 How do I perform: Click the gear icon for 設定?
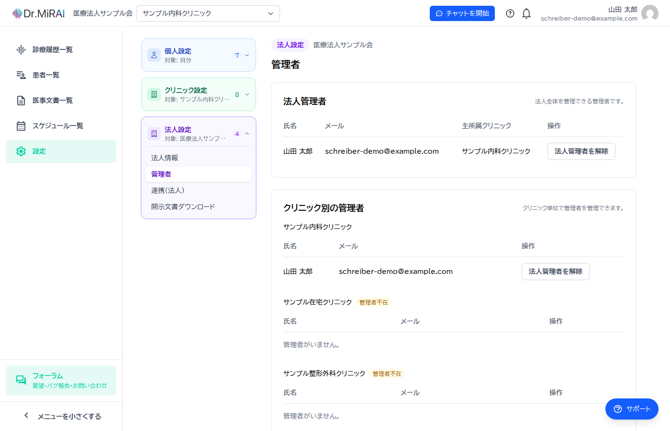tap(21, 151)
